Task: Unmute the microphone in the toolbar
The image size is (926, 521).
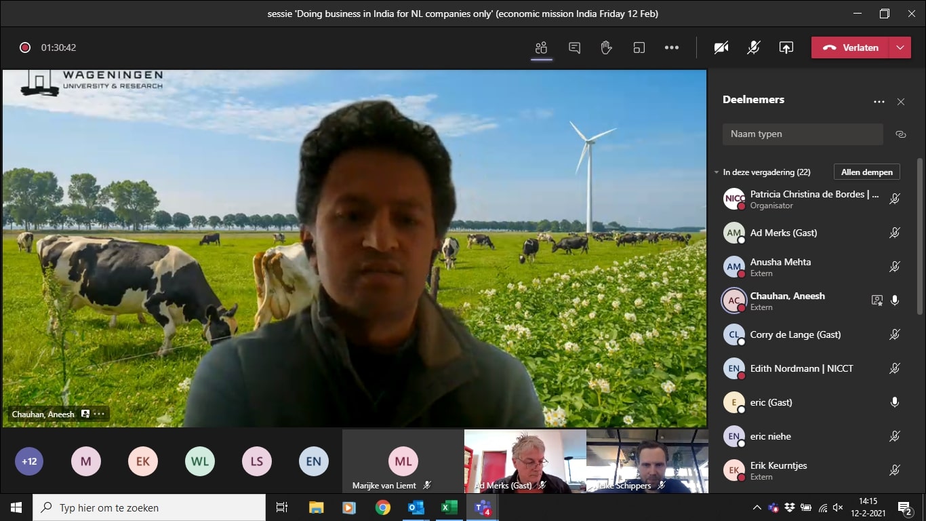Action: coord(753,47)
